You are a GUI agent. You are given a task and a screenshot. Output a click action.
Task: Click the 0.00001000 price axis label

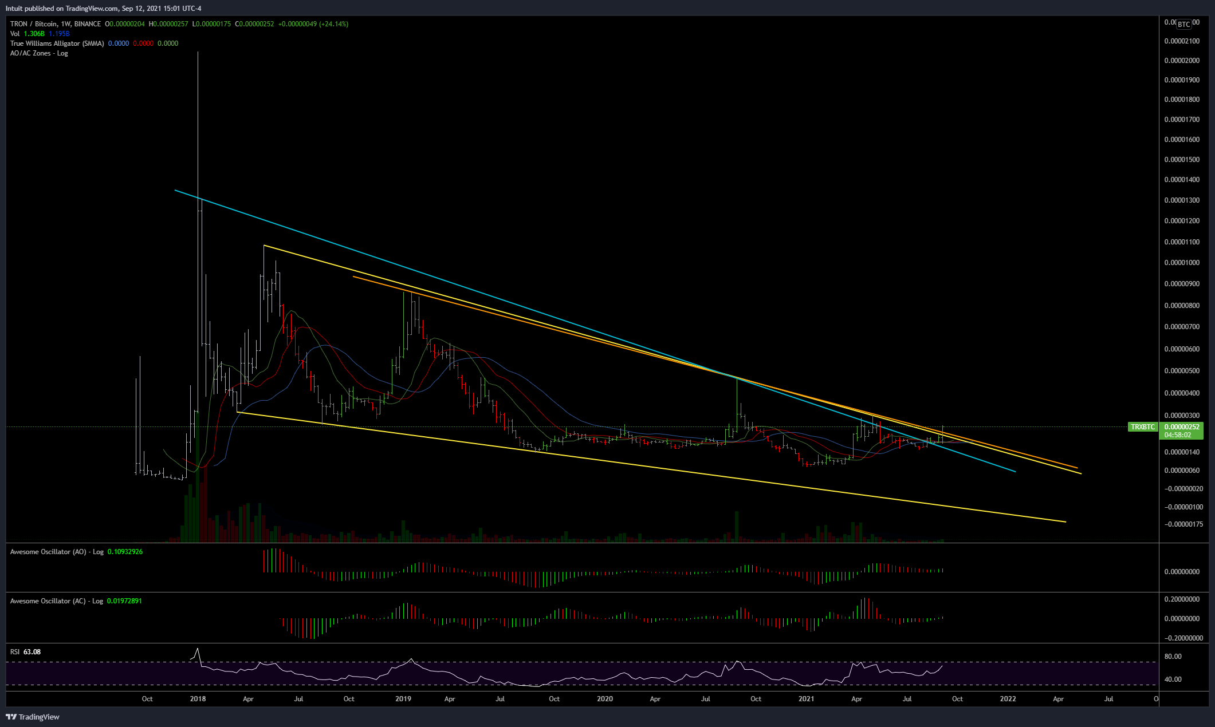[1183, 263]
